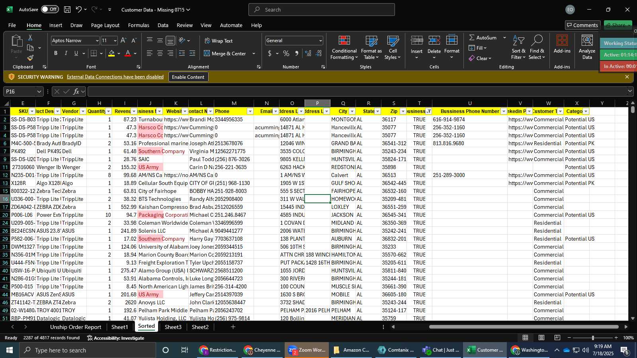Image resolution: width=637 pixels, height=358 pixels.
Task: Click the Search box in title bar
Action: point(322,10)
